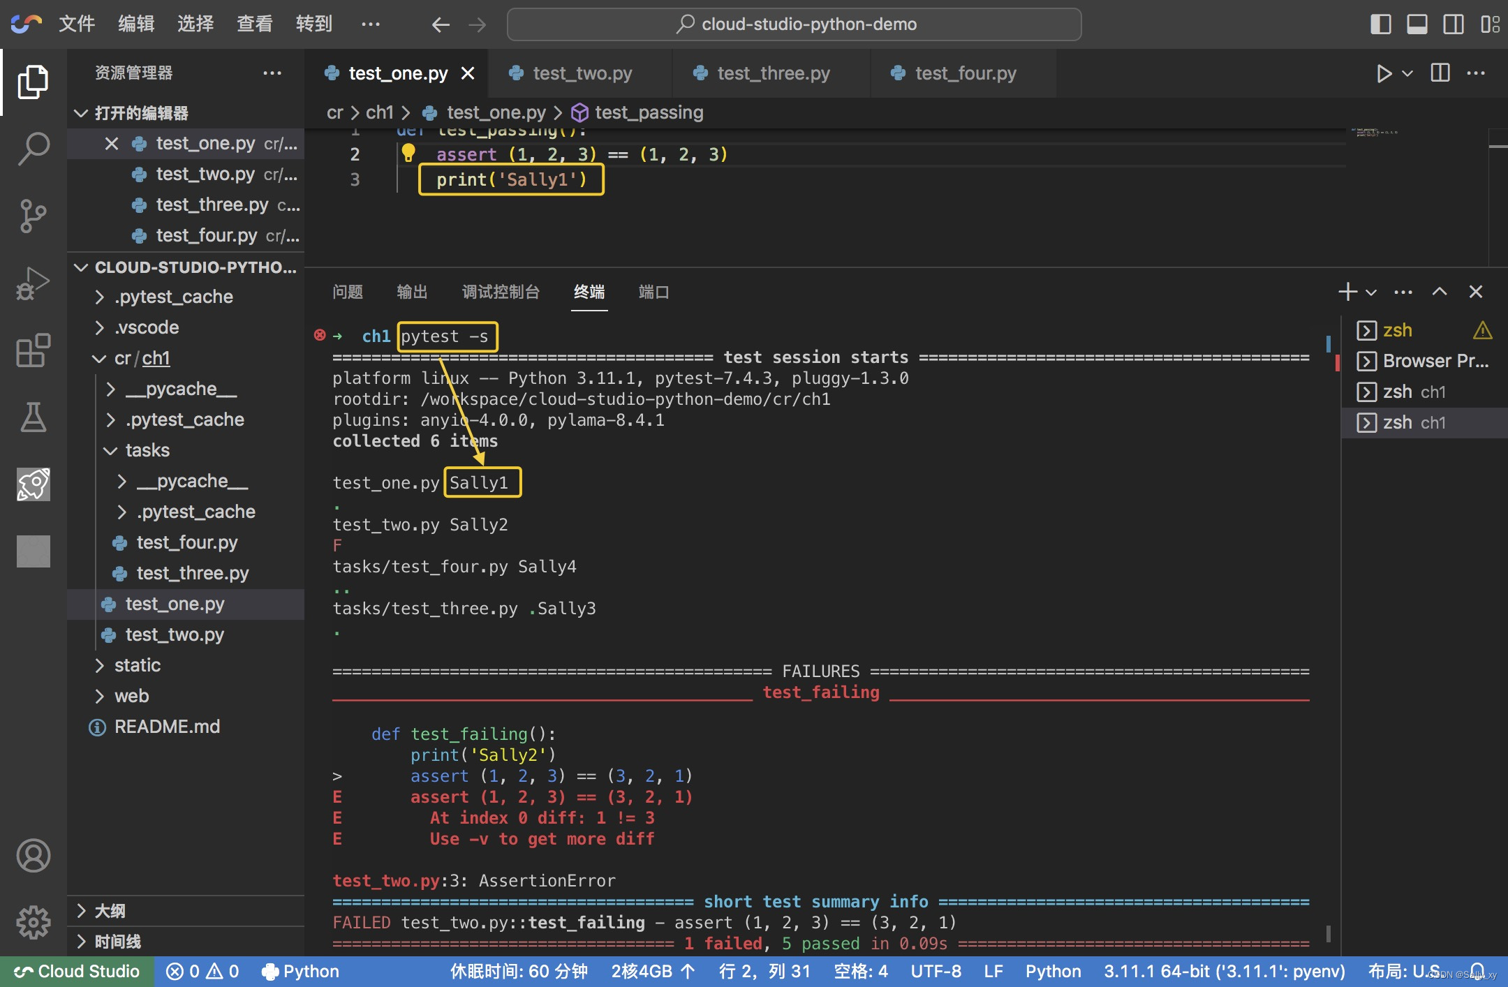Viewport: 1508px width, 987px height.
Task: Switch to the Problems panel tab
Action: coord(348,292)
